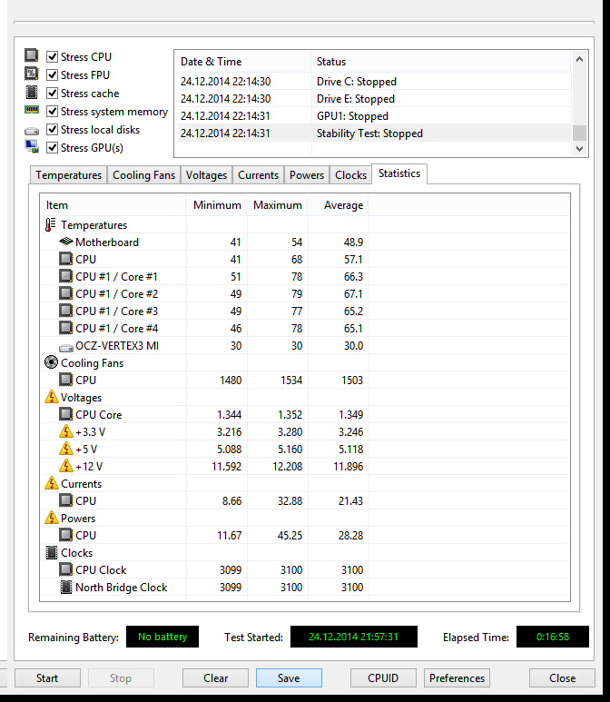The image size is (610, 702).
Task: Click the Elapsed Time value 0:16:58
Action: (553, 637)
